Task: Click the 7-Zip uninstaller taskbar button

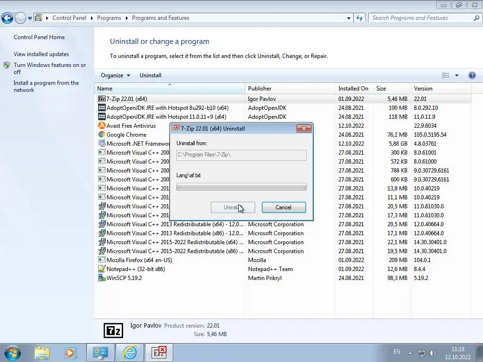Action: 159,353
